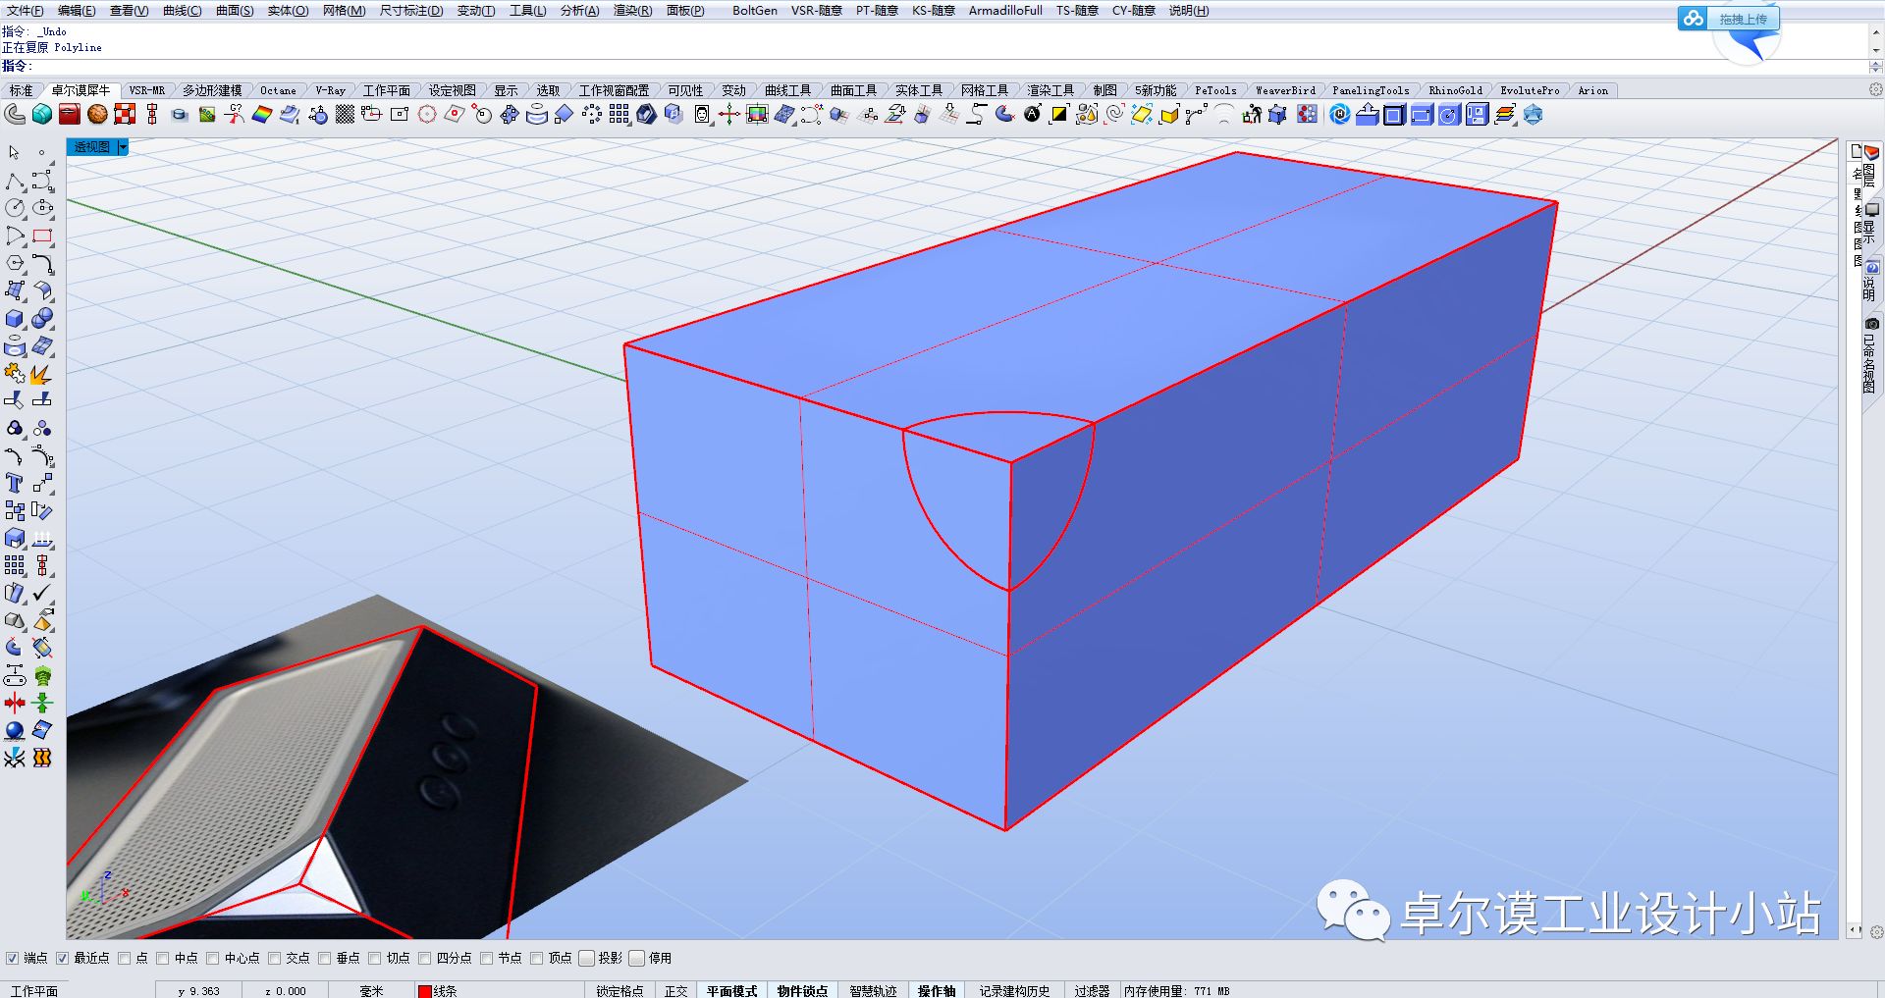Click the red toolbox icon in top toolbar
This screenshot has width=1885, height=998.
69,115
